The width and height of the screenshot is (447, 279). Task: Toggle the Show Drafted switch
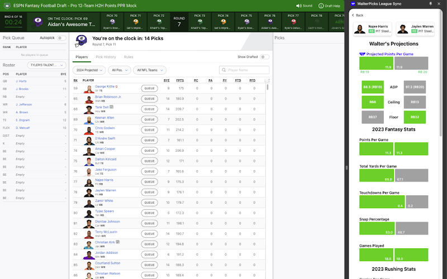[264, 57]
